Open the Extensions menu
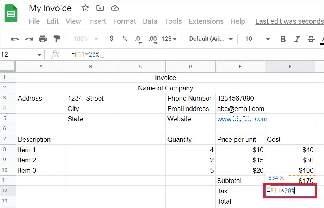 (x=206, y=21)
